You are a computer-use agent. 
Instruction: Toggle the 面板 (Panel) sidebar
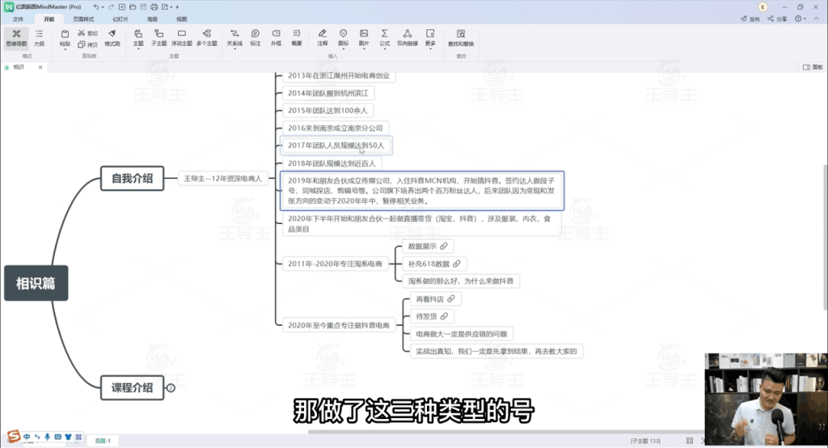tap(813, 67)
